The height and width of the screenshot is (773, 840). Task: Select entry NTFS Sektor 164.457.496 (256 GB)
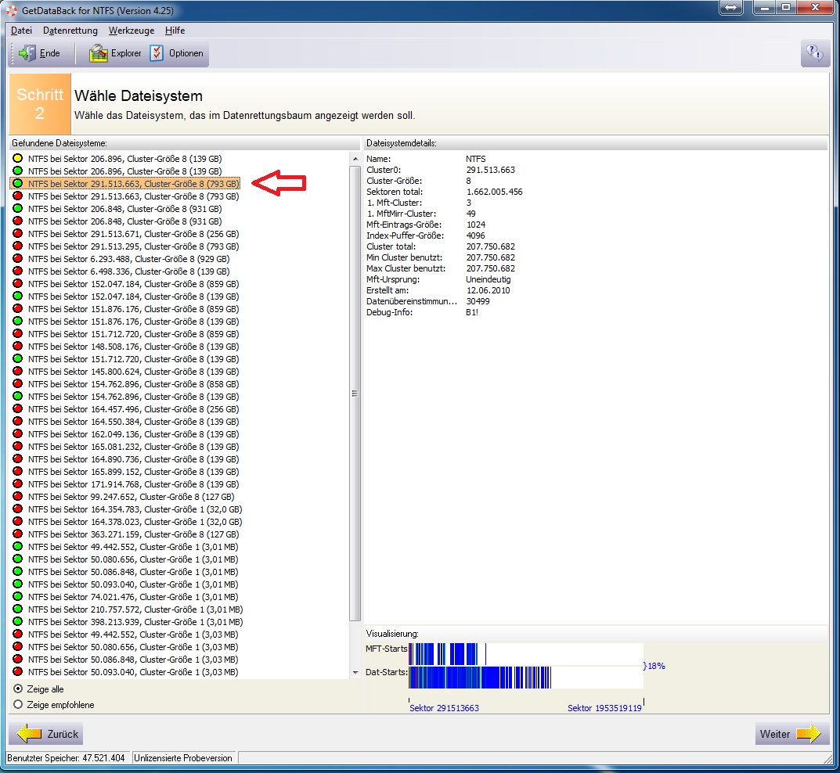tap(124, 409)
